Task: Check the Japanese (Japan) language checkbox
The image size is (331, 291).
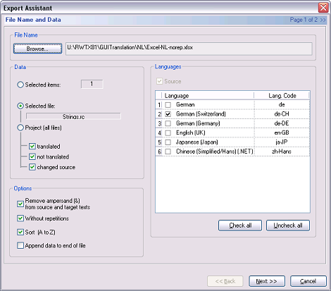Action: [168, 142]
